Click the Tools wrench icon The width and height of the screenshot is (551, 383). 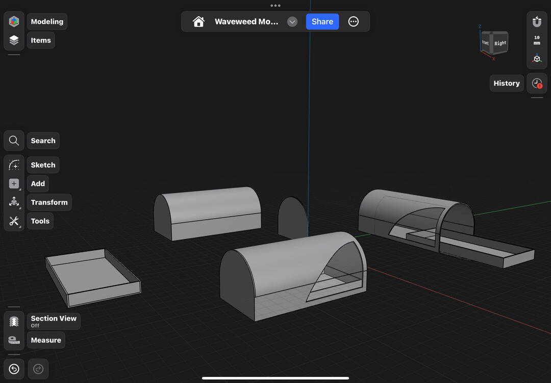pyautogui.click(x=14, y=221)
